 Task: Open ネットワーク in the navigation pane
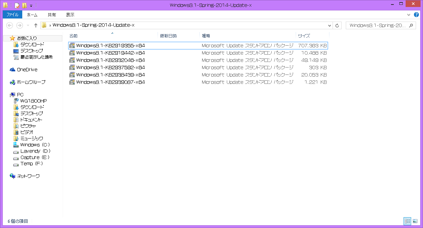[x=28, y=176]
